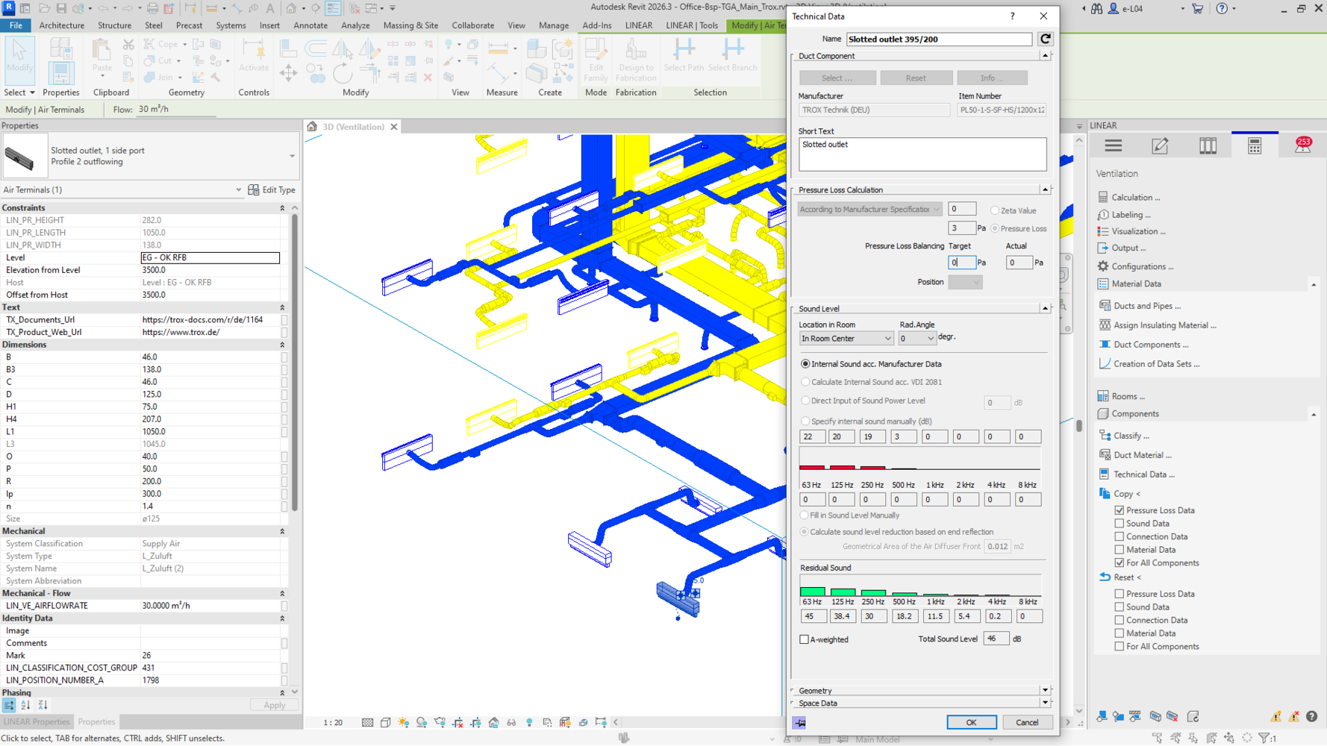Viewport: 1327px width, 746px height.
Task: Click the Target pressure loss input field
Action: (x=961, y=263)
